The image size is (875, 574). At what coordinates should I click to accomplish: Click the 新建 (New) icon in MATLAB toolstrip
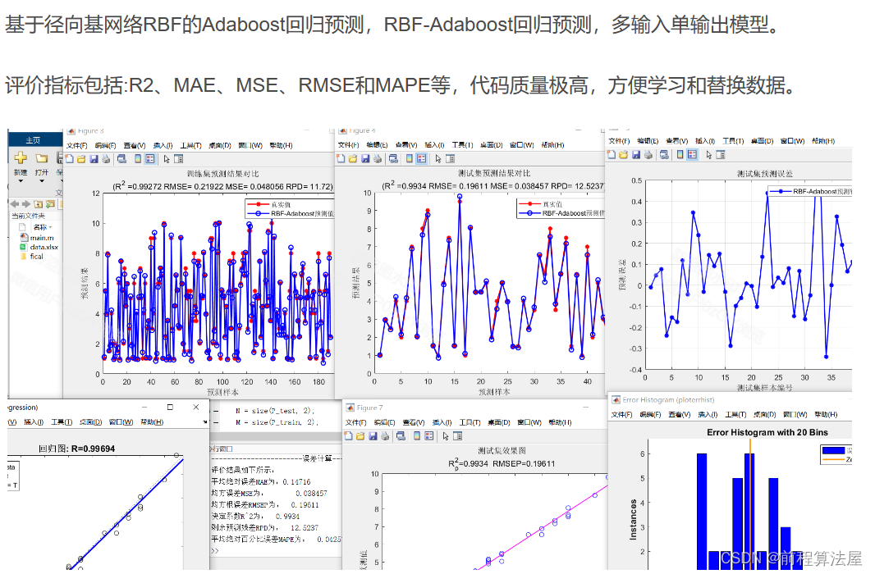pyautogui.click(x=21, y=158)
